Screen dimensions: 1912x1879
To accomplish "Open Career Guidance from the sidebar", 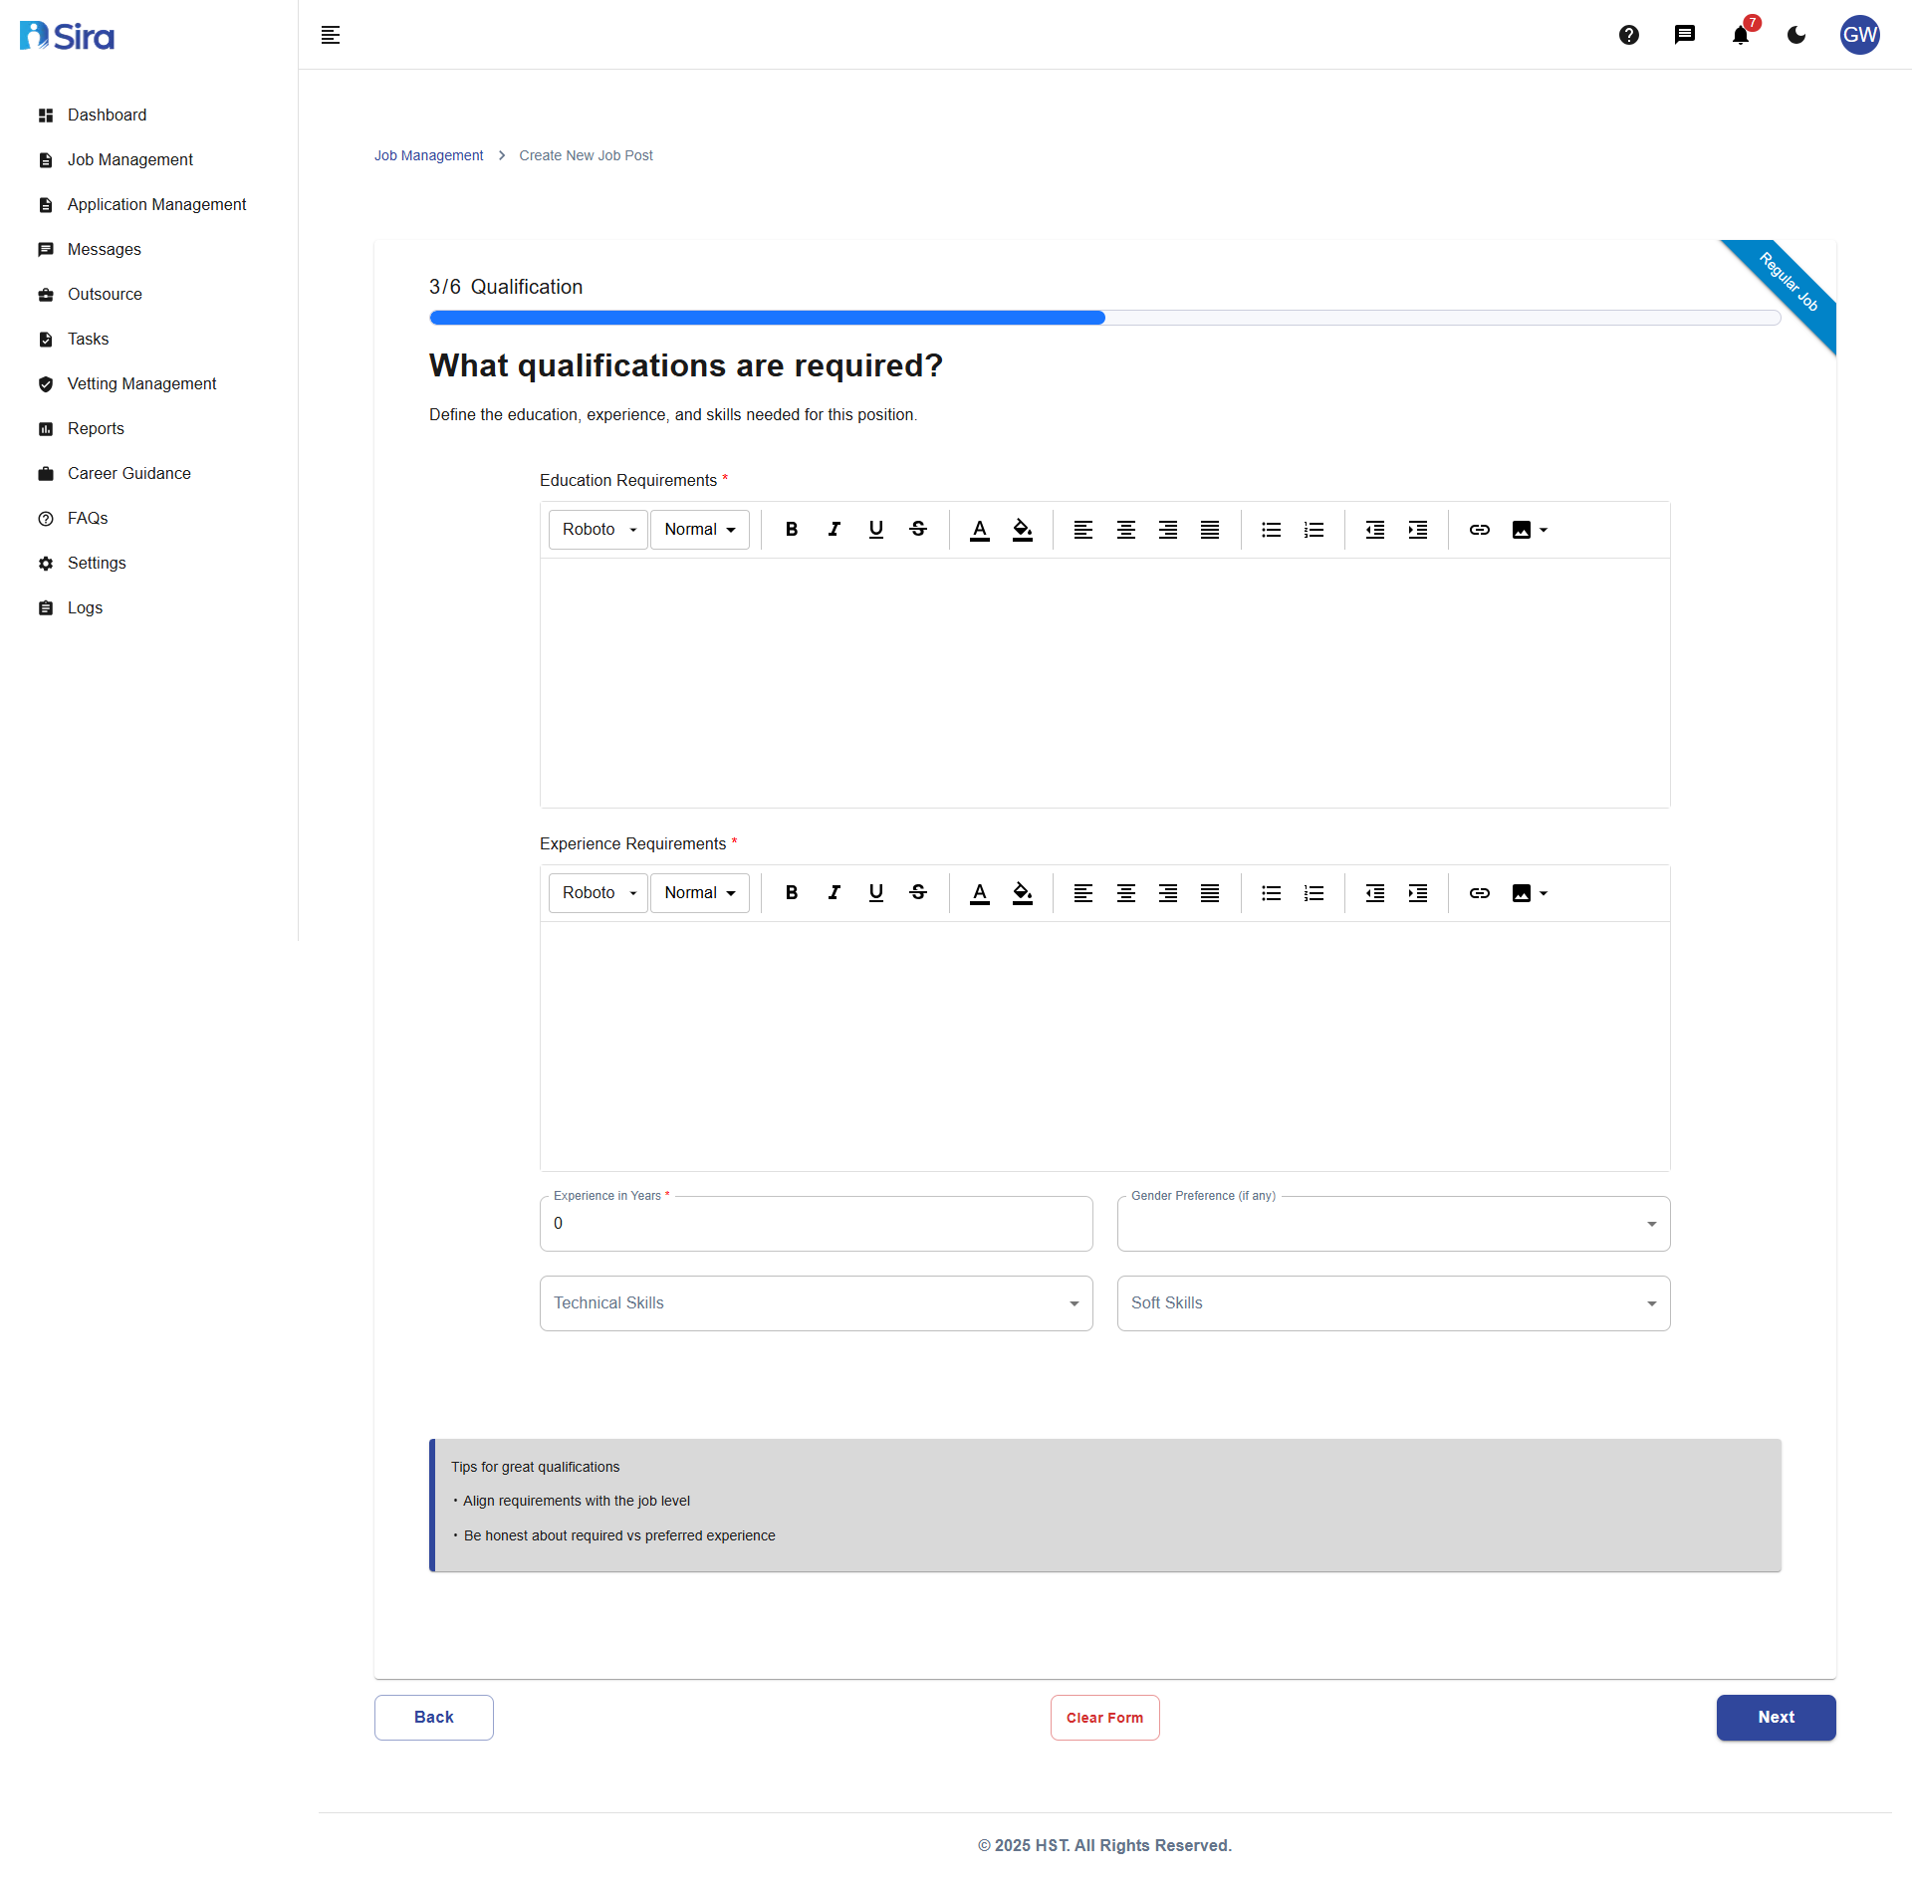I will [x=128, y=473].
